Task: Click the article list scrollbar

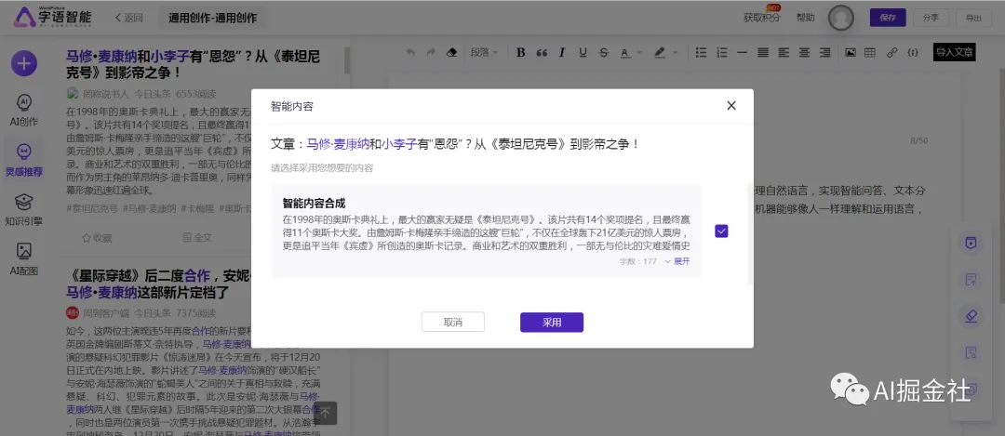Action: pos(347,59)
